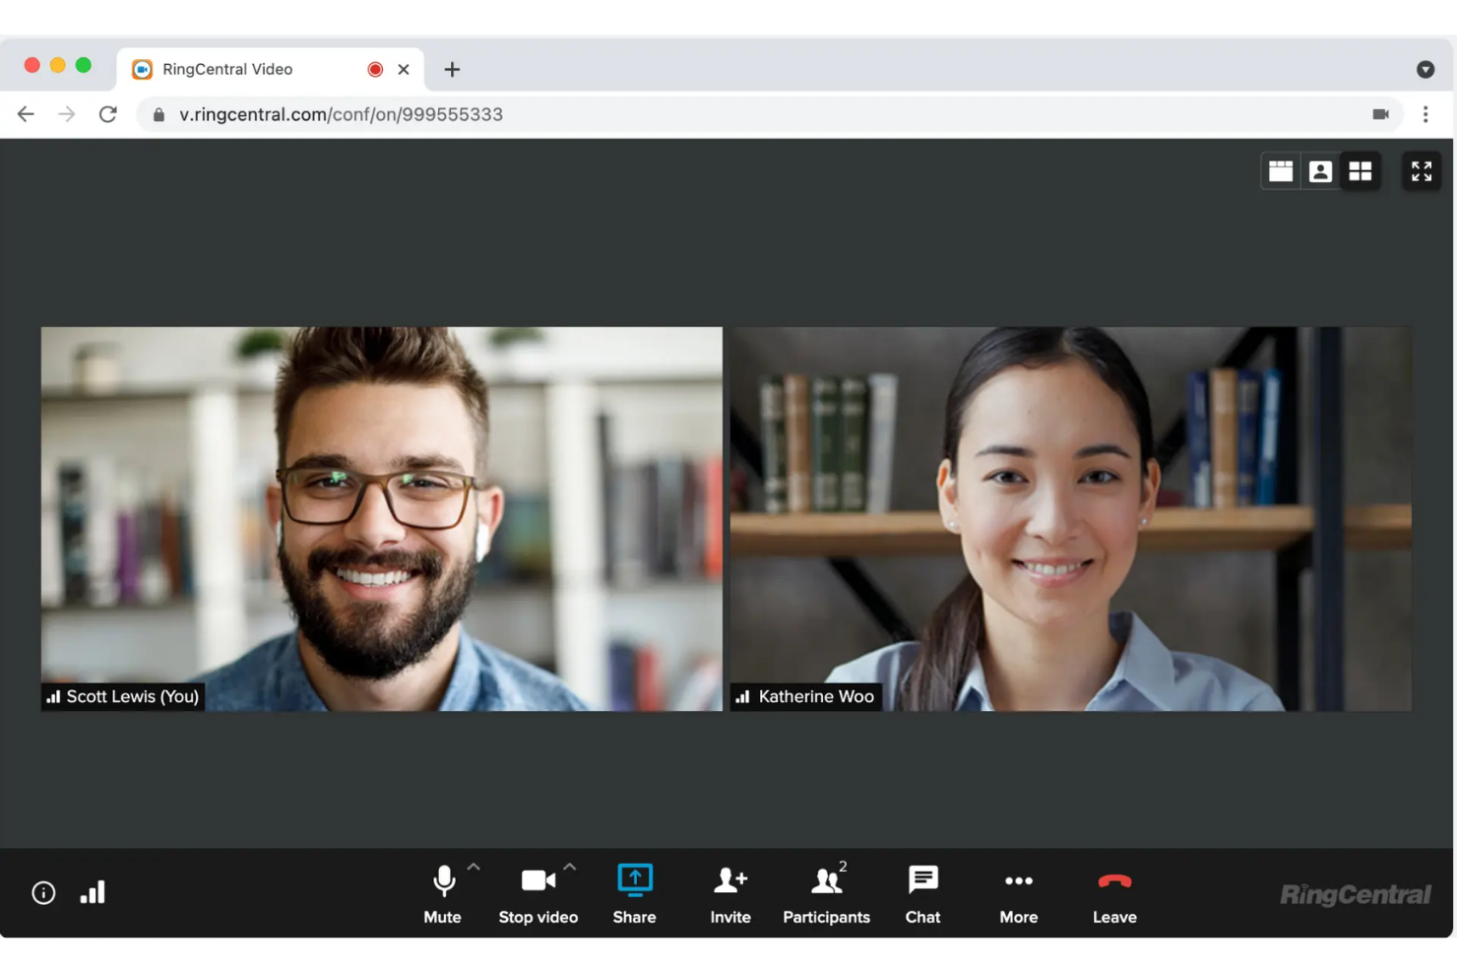The height and width of the screenshot is (972, 1457).
Task: Stop the video camera
Action: coord(538,894)
